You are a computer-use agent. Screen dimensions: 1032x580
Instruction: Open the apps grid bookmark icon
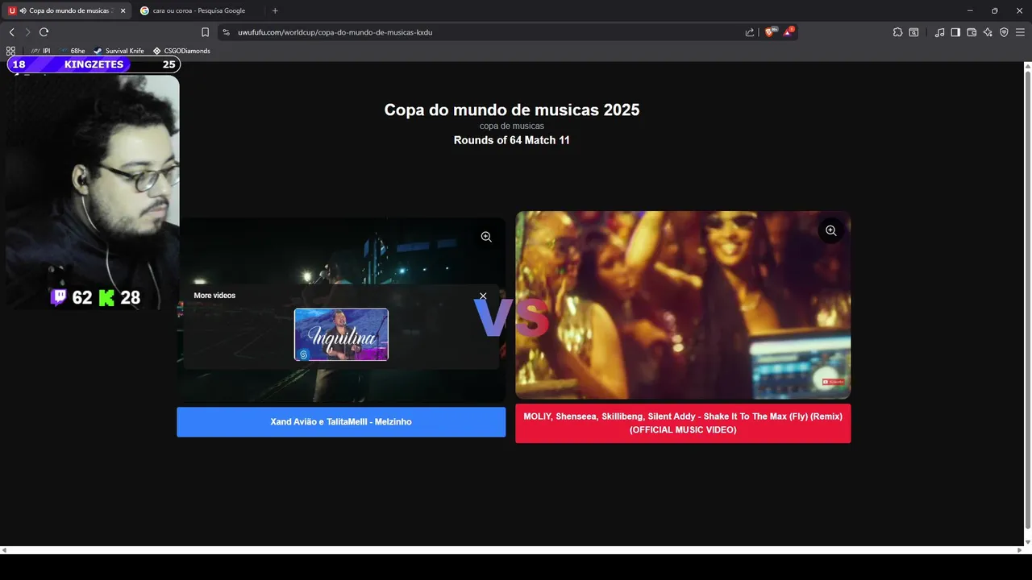click(10, 51)
